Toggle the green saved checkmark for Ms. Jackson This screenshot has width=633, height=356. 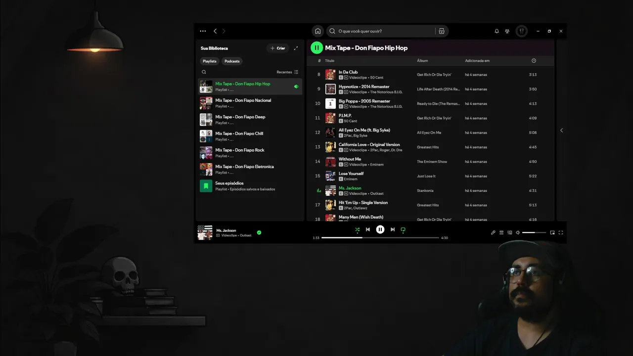pyautogui.click(x=259, y=232)
